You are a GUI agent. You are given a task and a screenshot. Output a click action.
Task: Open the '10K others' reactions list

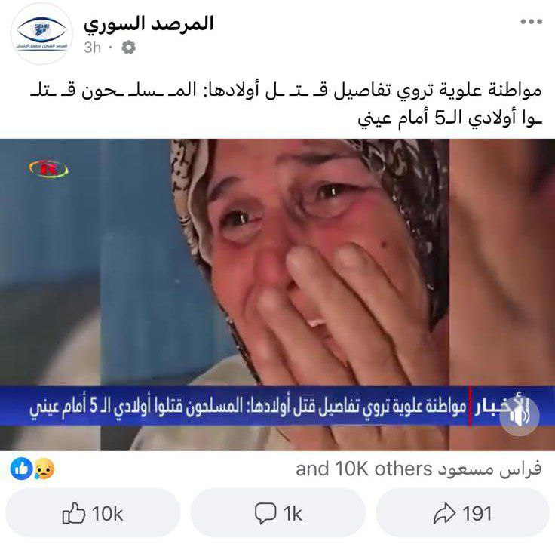click(419, 469)
